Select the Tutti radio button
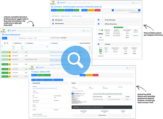 coord(34,38)
